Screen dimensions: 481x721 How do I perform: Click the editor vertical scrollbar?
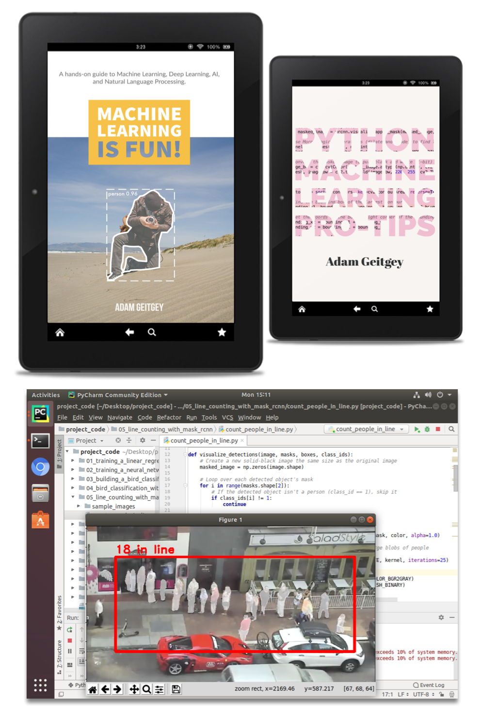tap(455, 479)
